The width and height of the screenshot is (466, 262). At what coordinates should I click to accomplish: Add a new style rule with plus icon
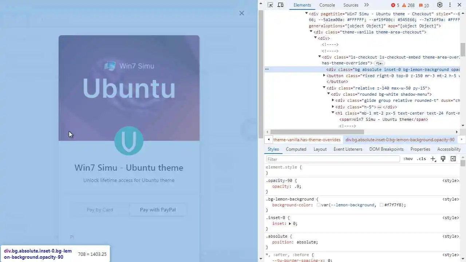pyautogui.click(x=433, y=159)
